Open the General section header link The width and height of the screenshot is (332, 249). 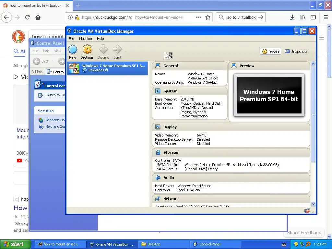click(171, 66)
